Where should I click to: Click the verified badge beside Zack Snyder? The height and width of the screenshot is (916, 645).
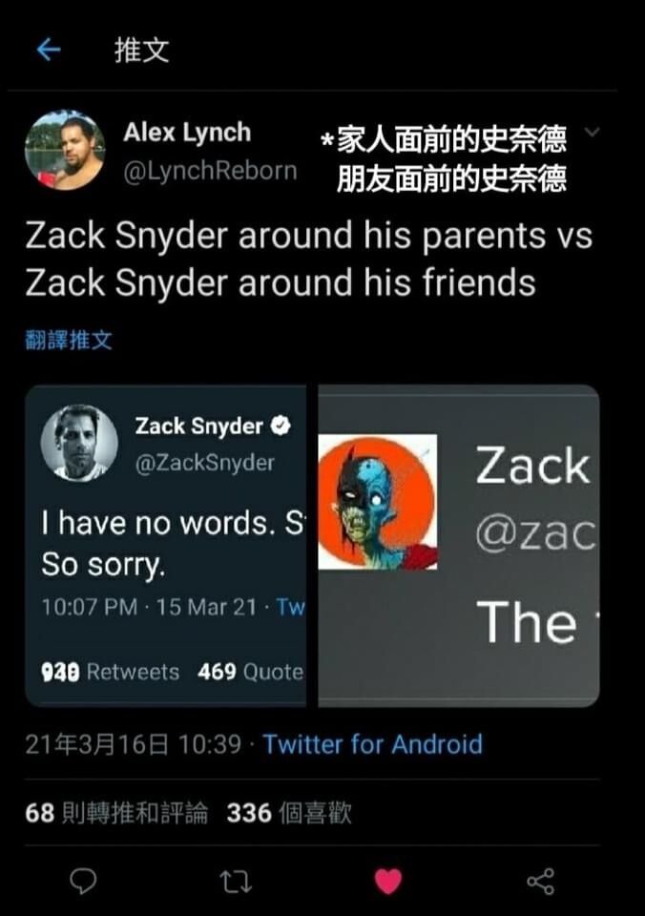[281, 426]
